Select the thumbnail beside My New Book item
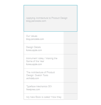The height and width of the screenshot is (105, 101). [x=70, y=97]
